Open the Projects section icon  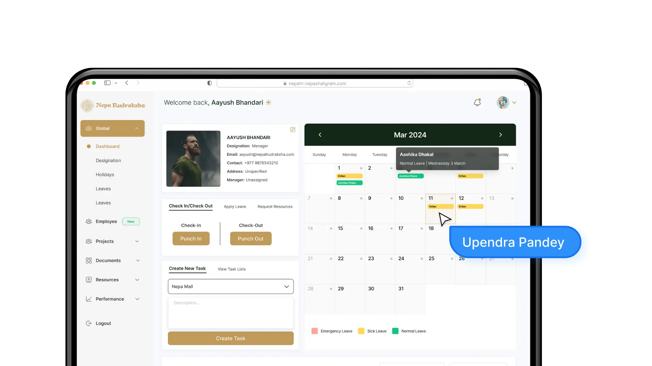88,241
